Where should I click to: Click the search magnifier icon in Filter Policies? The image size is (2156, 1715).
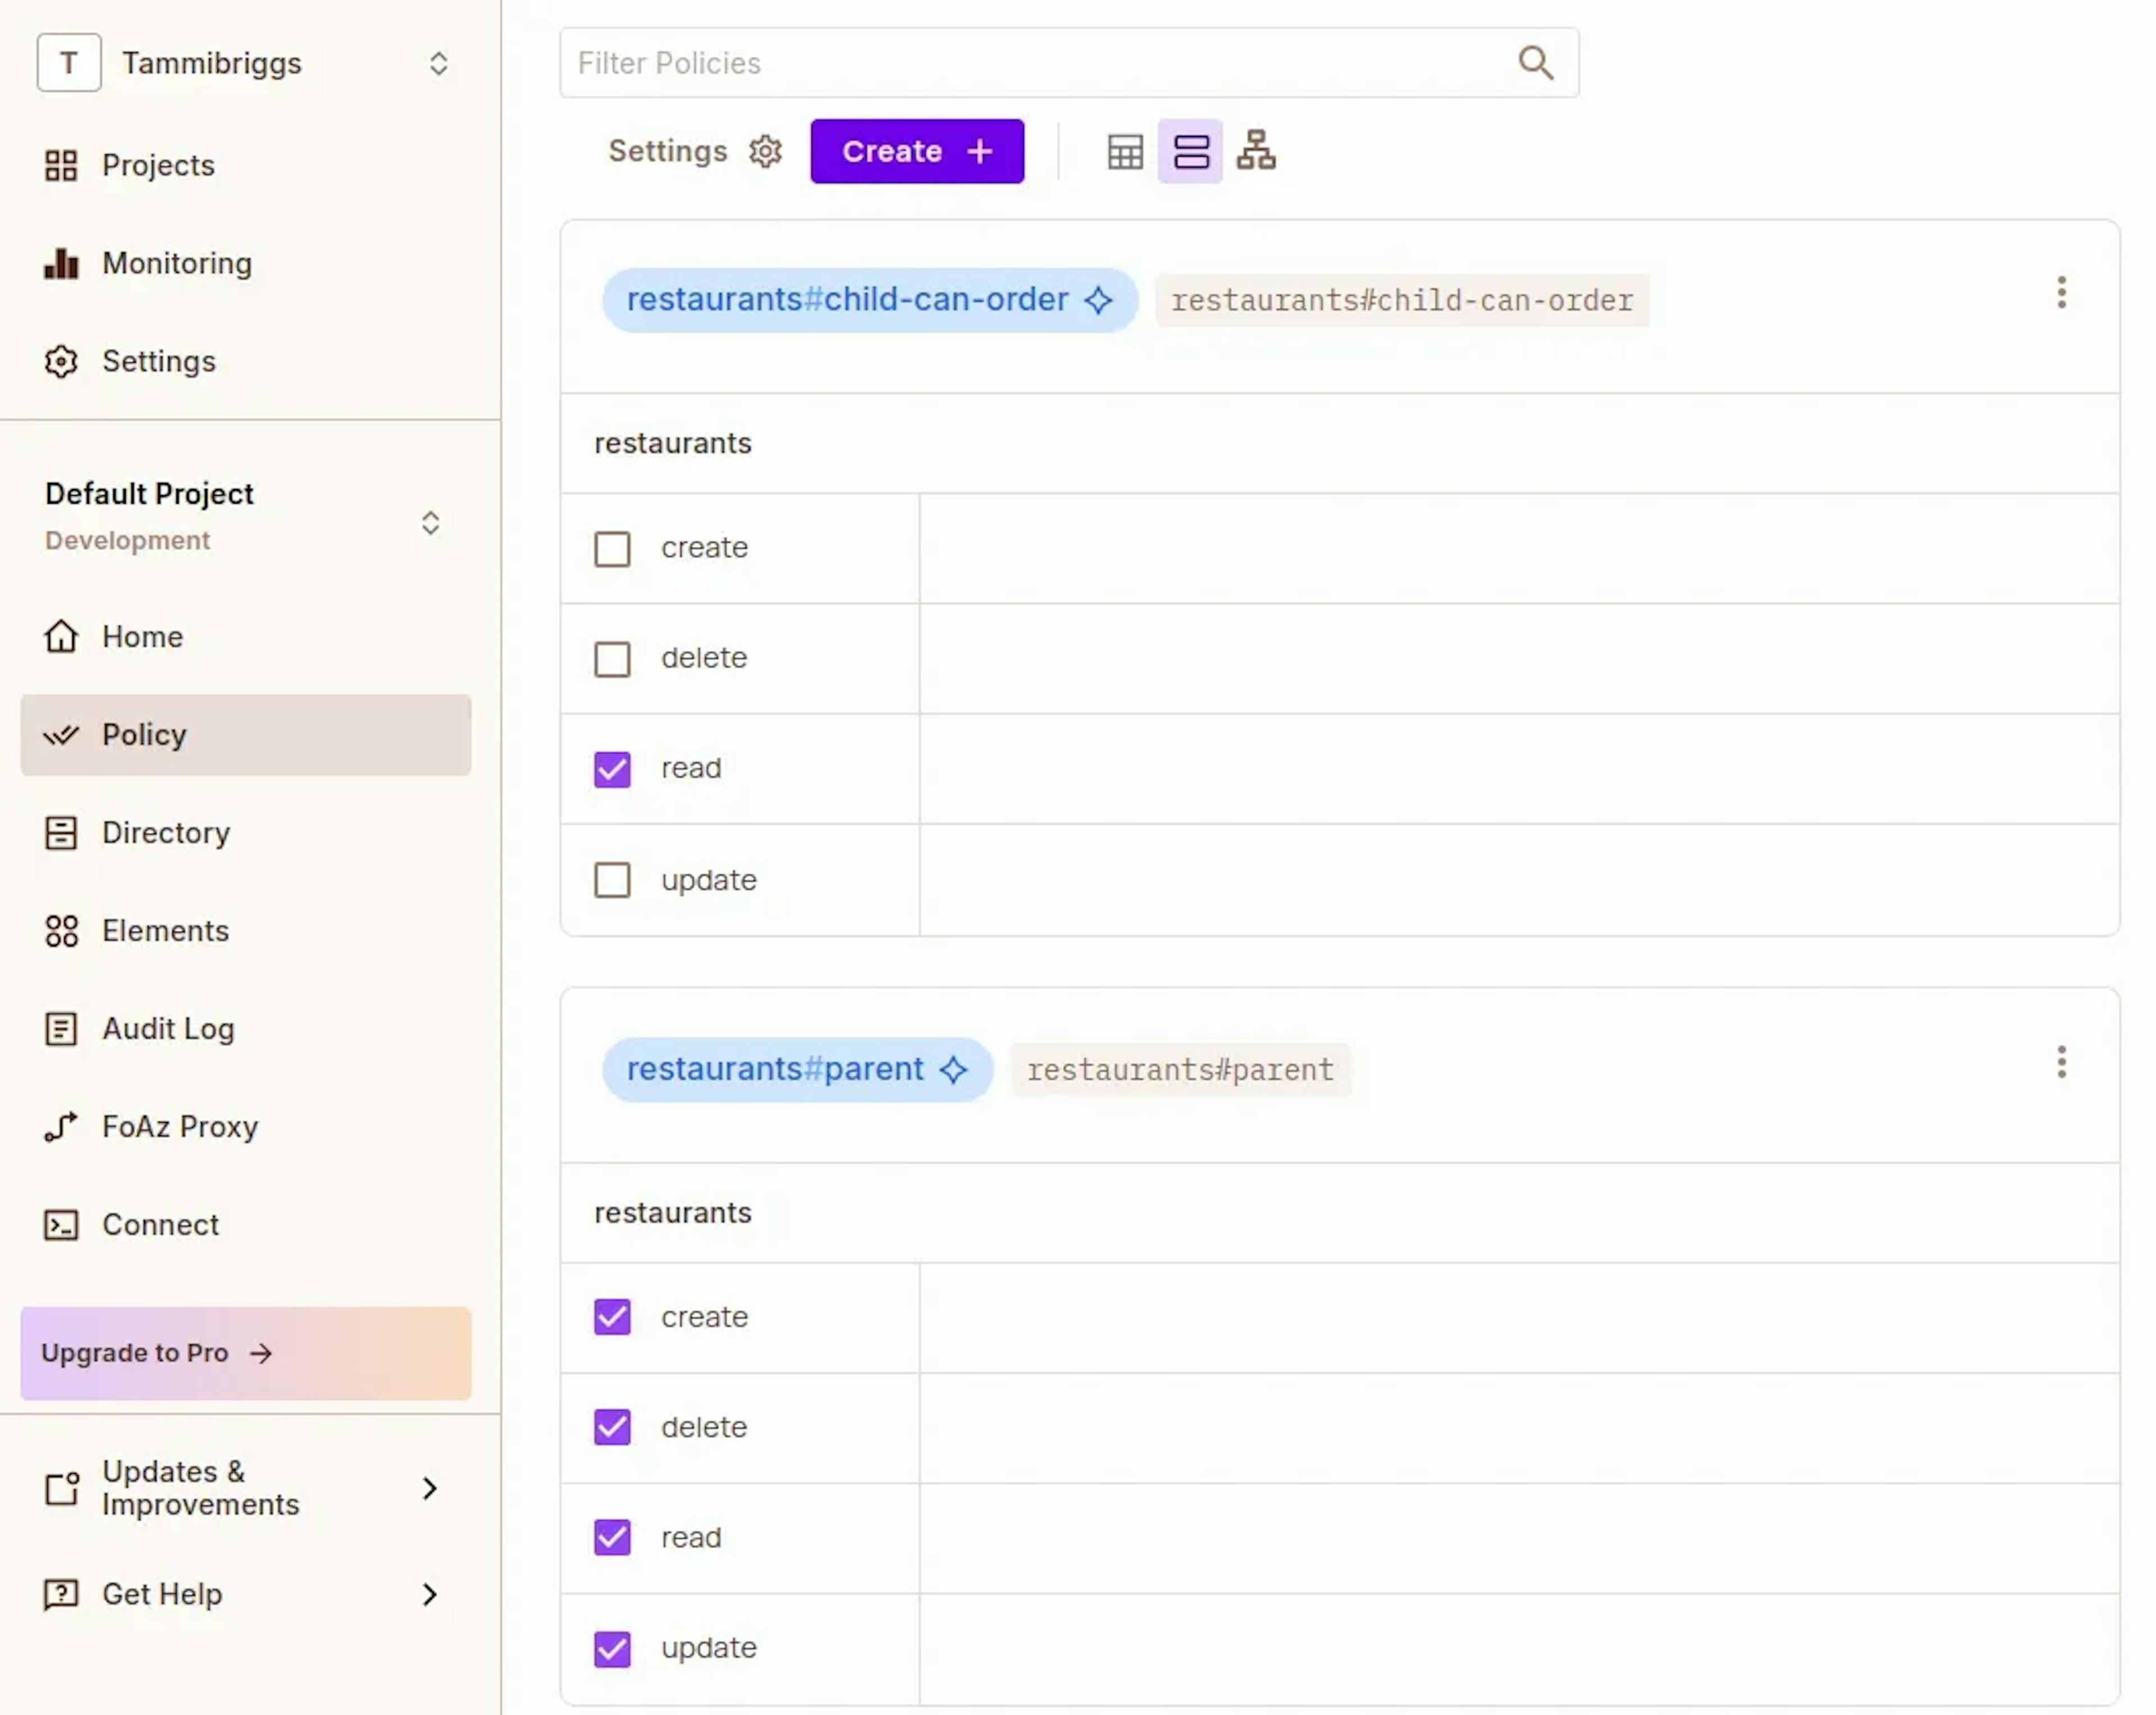coord(1535,63)
